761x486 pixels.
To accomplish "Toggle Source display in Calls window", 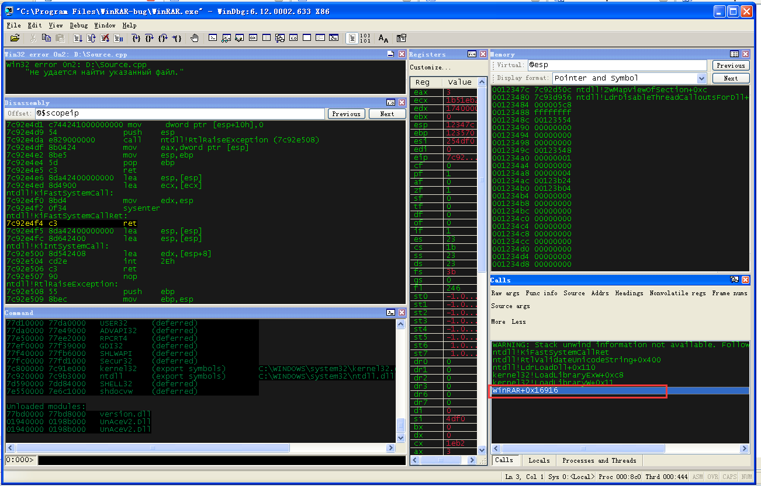I will point(574,293).
